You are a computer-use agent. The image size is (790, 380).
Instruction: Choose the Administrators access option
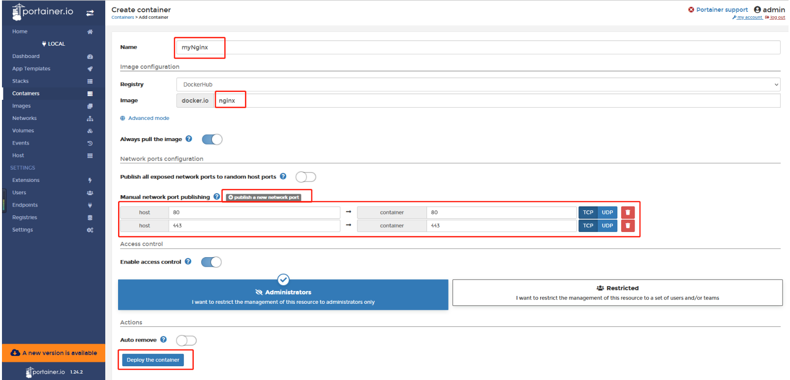(x=283, y=295)
